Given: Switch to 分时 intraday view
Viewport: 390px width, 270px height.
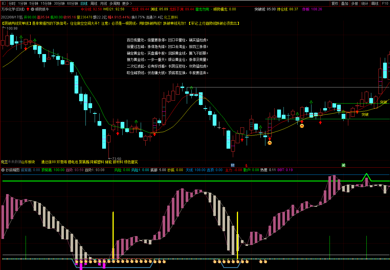Looking at the screenshot, I should [12, 3].
